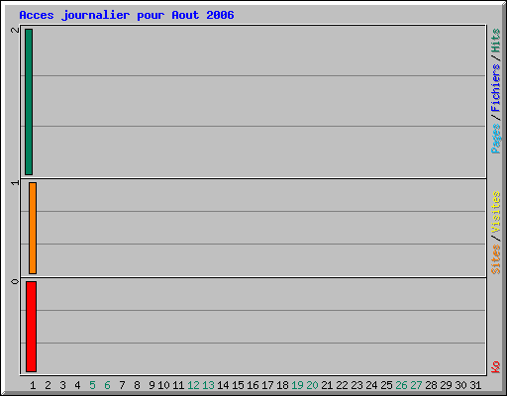Click day label 11 on the x-axis
507x396 pixels.
click(x=178, y=385)
